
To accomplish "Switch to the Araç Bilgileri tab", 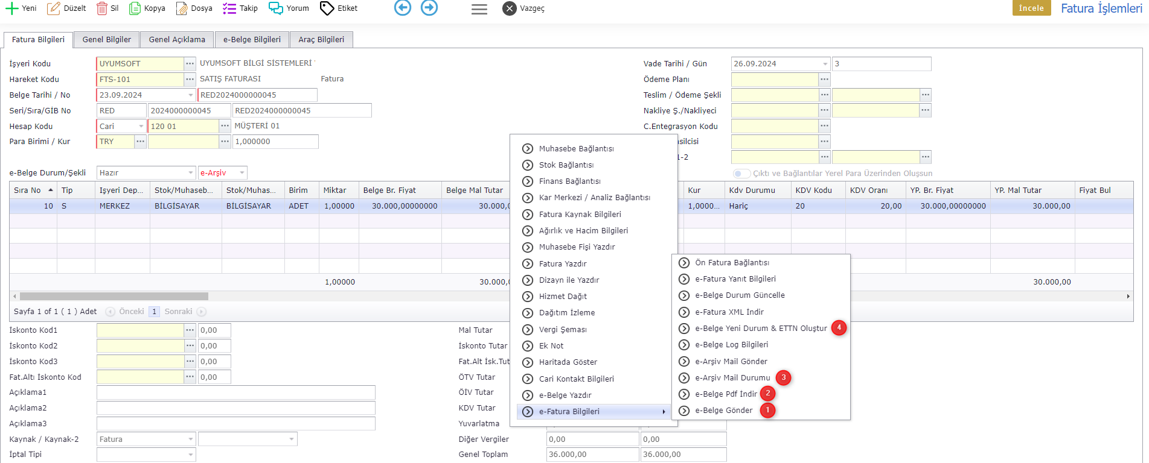I will (321, 39).
